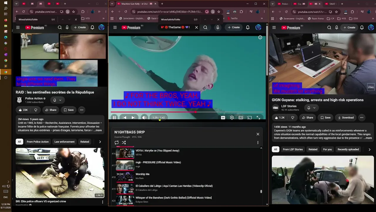Dislike the GIGN Guyana video
Screen dimensions: 376x212
293,117
